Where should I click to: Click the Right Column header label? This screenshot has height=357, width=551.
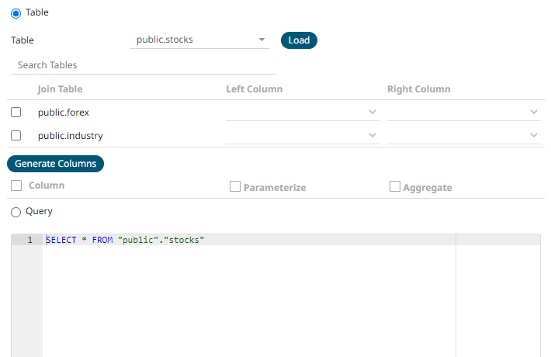tap(418, 89)
